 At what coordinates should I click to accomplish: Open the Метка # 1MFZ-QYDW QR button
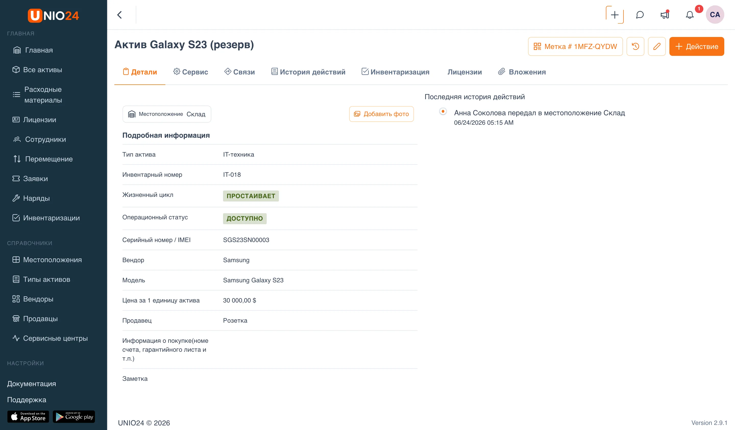(x=575, y=46)
